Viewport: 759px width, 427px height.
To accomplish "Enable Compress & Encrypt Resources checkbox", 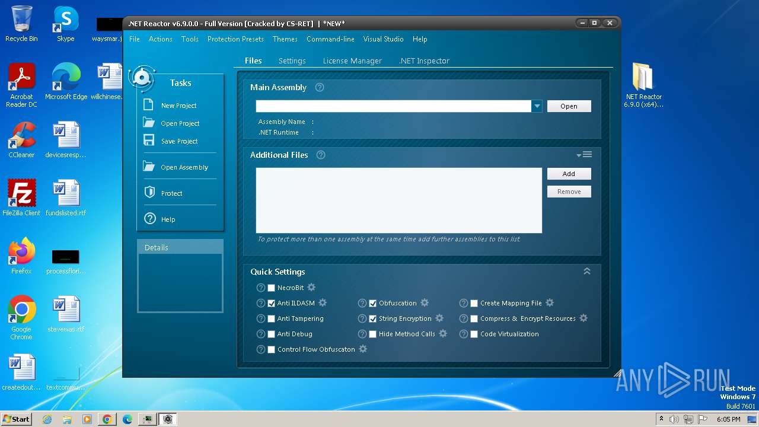I will pyautogui.click(x=474, y=318).
